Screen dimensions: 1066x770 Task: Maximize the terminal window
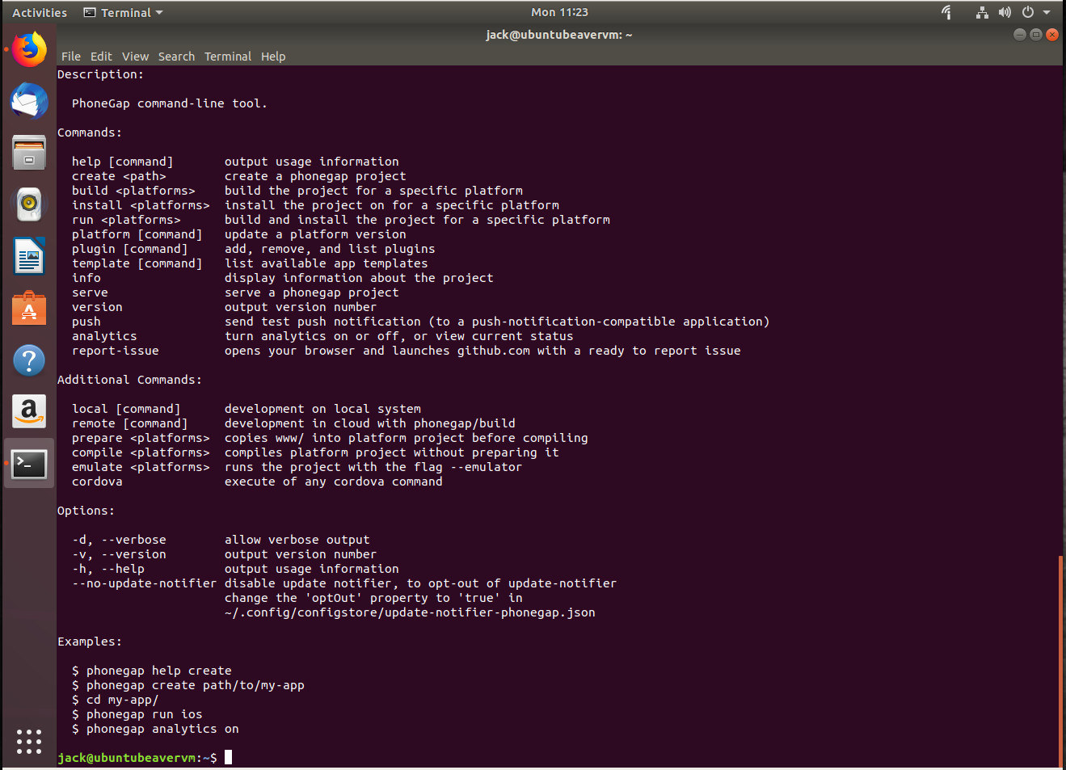click(x=1036, y=34)
